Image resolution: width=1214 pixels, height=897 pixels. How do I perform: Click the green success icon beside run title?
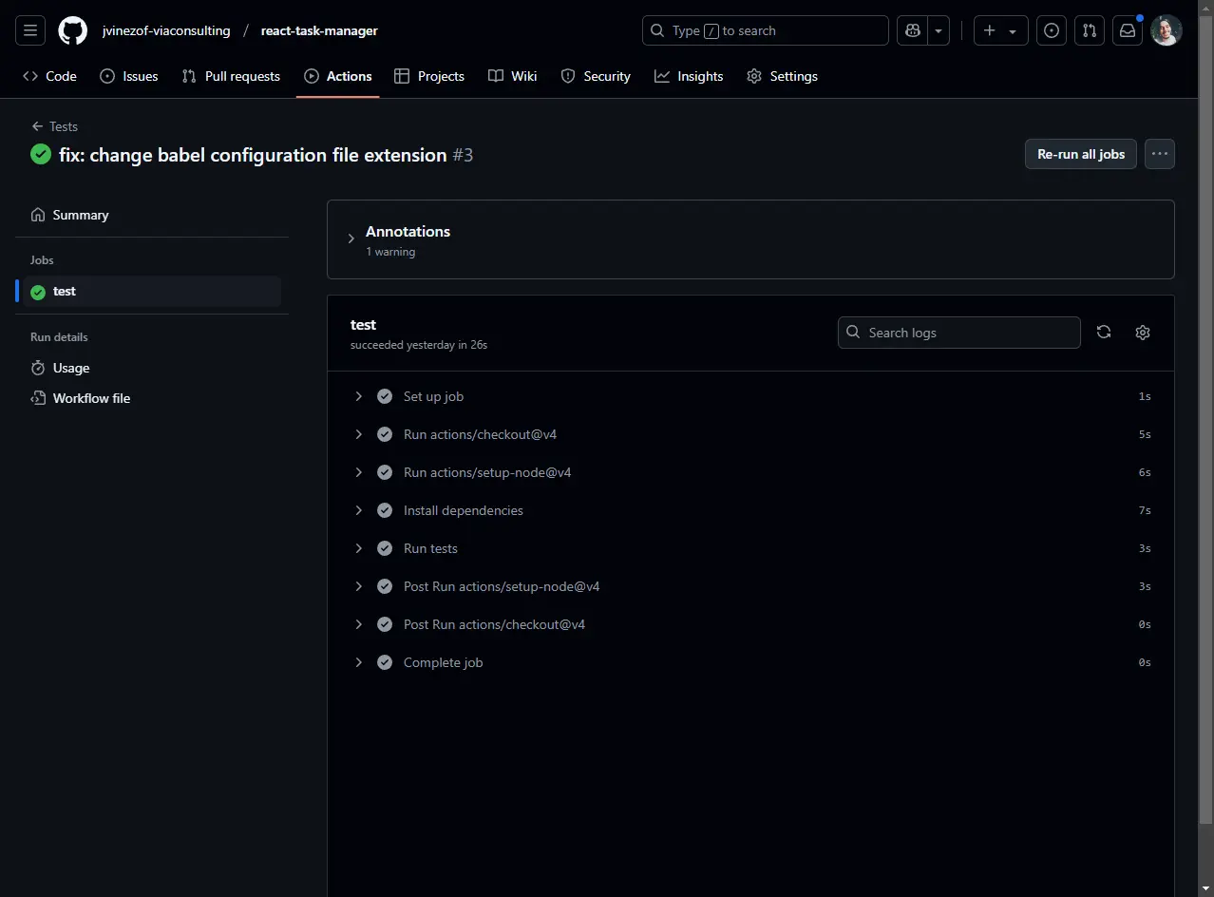[x=41, y=154]
